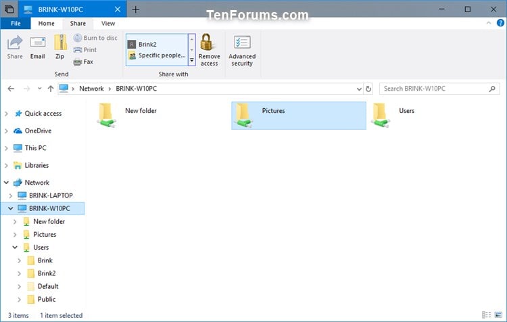
Task: Collapse the ribbon with the caret
Action: pos(489,23)
